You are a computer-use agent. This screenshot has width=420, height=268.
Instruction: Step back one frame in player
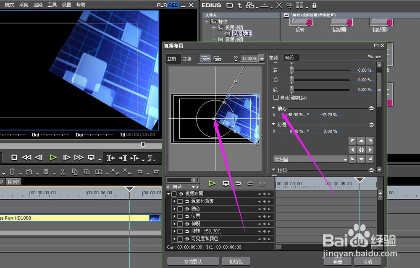click(x=39, y=158)
